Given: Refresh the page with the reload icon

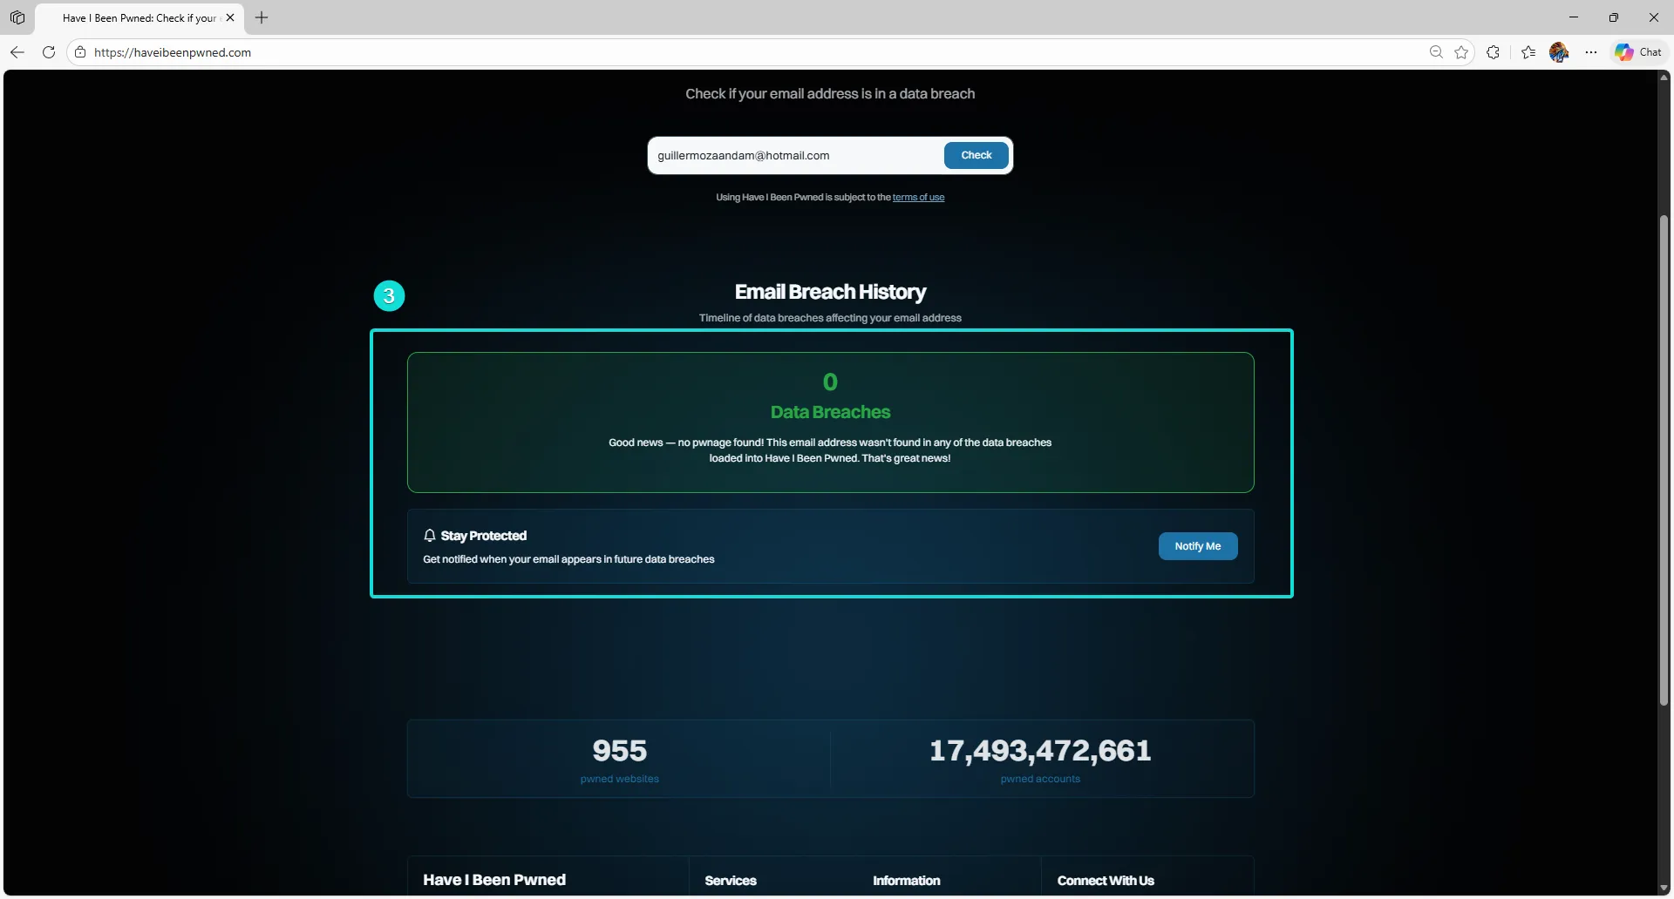Looking at the screenshot, I should pos(49,52).
